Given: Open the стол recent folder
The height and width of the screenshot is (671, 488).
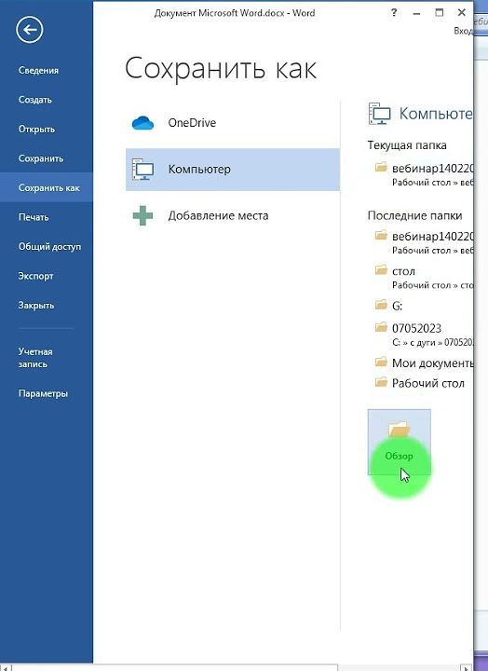Looking at the screenshot, I should (x=421, y=278).
